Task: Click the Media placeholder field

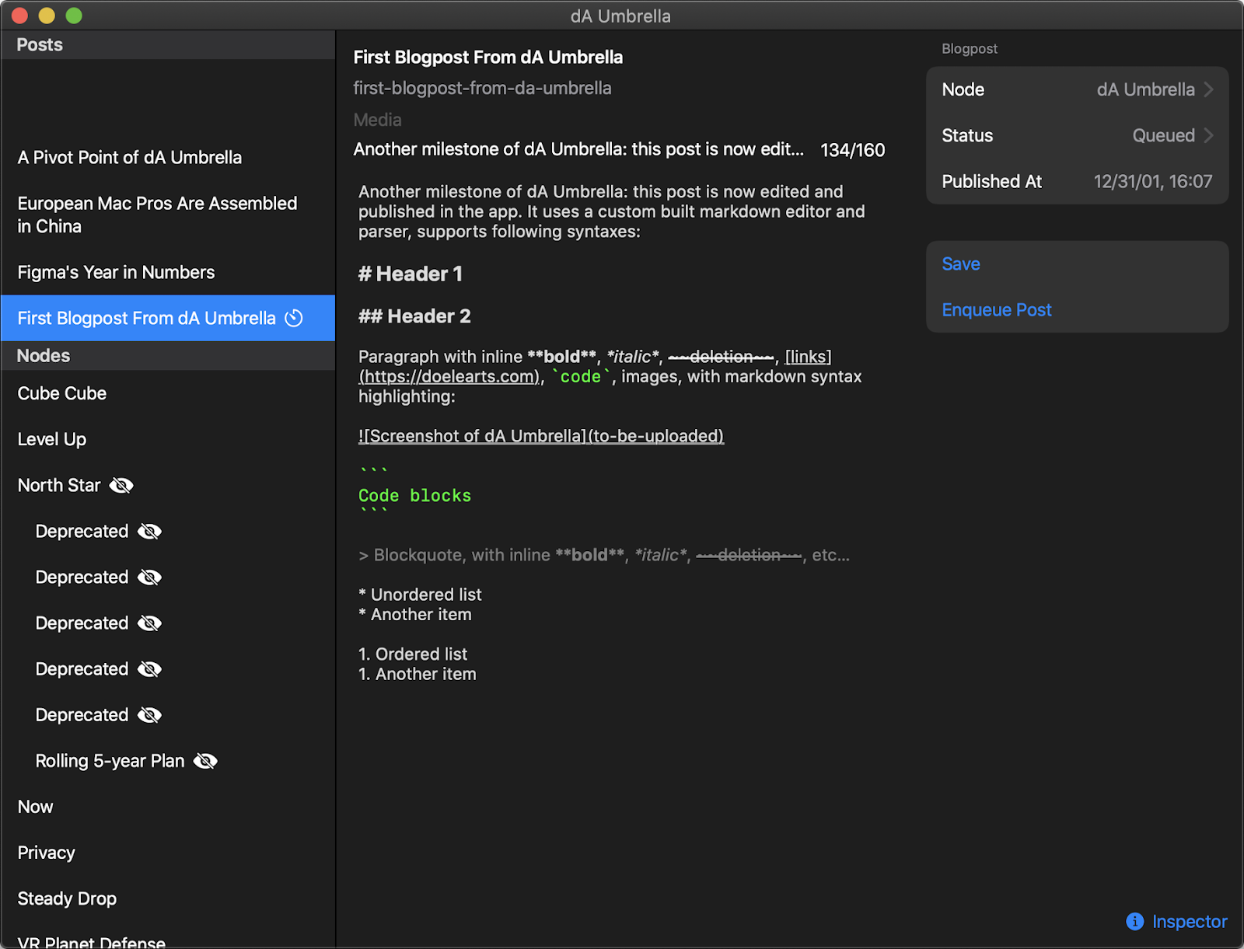Action: click(378, 120)
